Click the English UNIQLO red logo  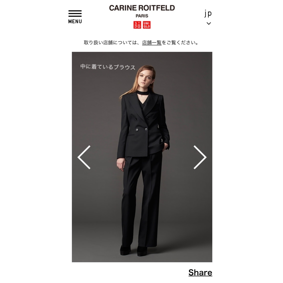pos(146,25)
